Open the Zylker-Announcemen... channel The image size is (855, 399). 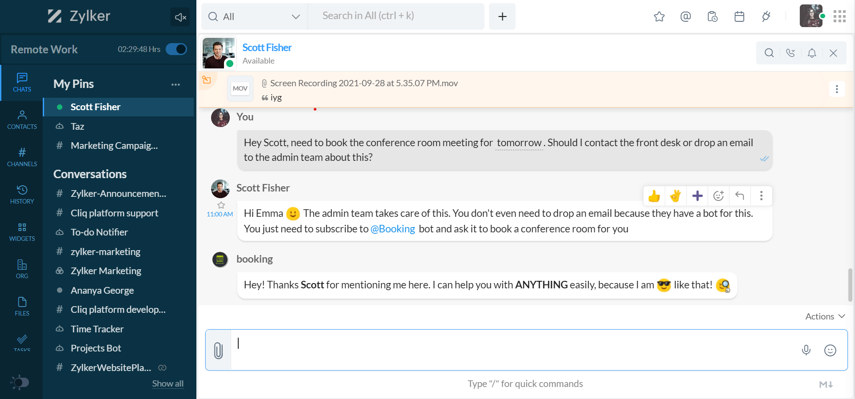click(118, 194)
